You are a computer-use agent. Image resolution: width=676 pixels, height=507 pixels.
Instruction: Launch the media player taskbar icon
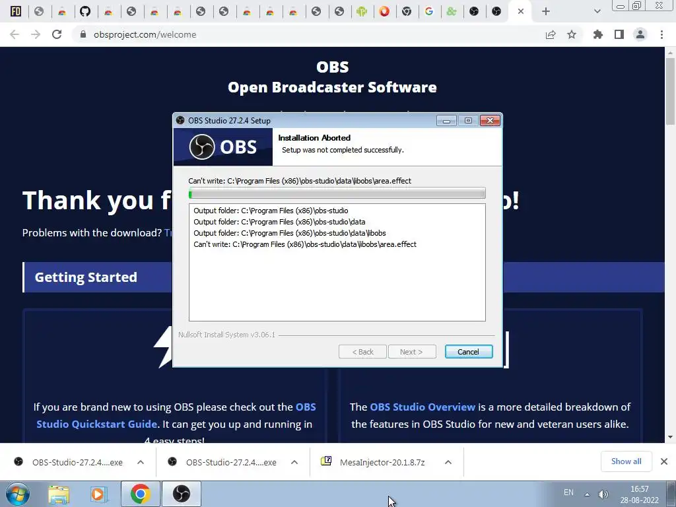98,494
